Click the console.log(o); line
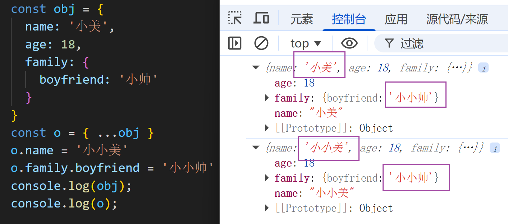The height and width of the screenshot is (224, 508). [x=64, y=204]
